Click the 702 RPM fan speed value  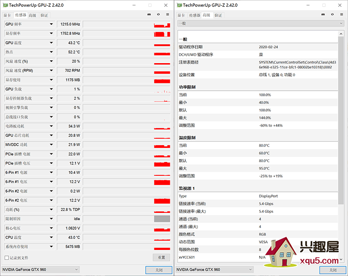69,70
